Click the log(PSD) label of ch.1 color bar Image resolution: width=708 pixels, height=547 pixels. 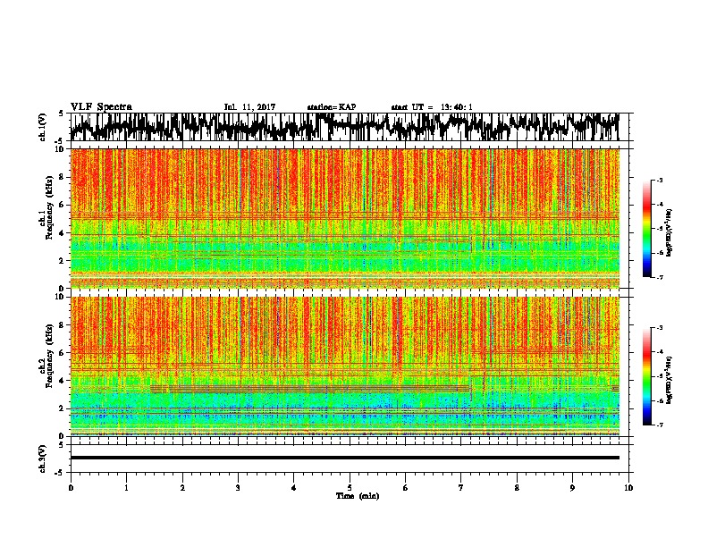click(x=670, y=233)
